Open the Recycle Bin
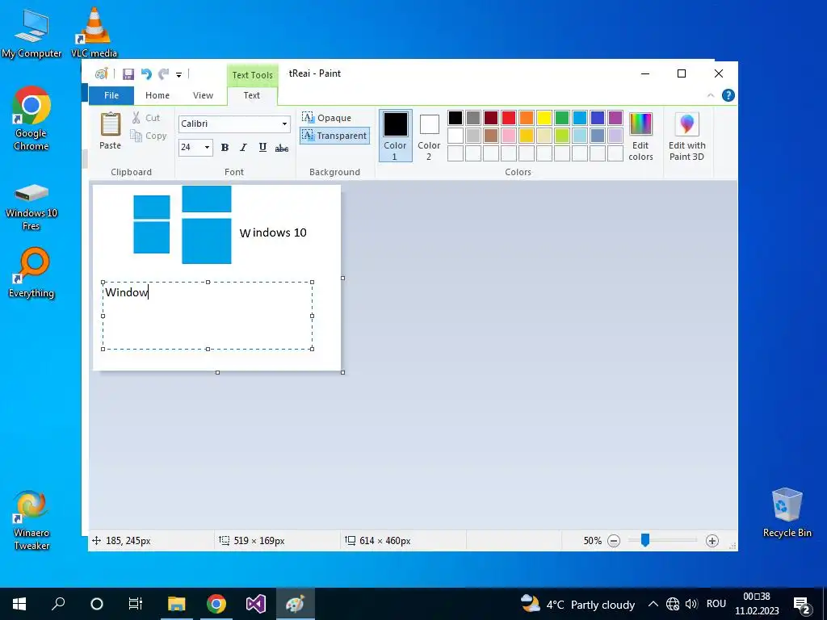Screen dimensions: 827x620 click(787, 513)
